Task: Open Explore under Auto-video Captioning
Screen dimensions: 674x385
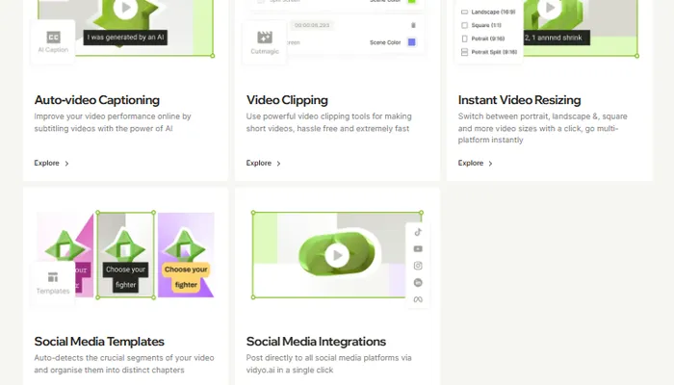Action: 52,164
